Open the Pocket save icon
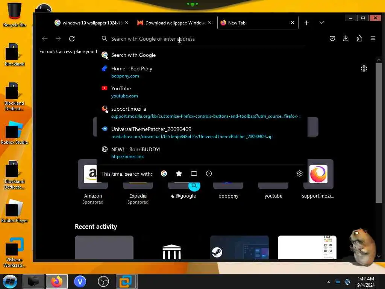 [332, 38]
